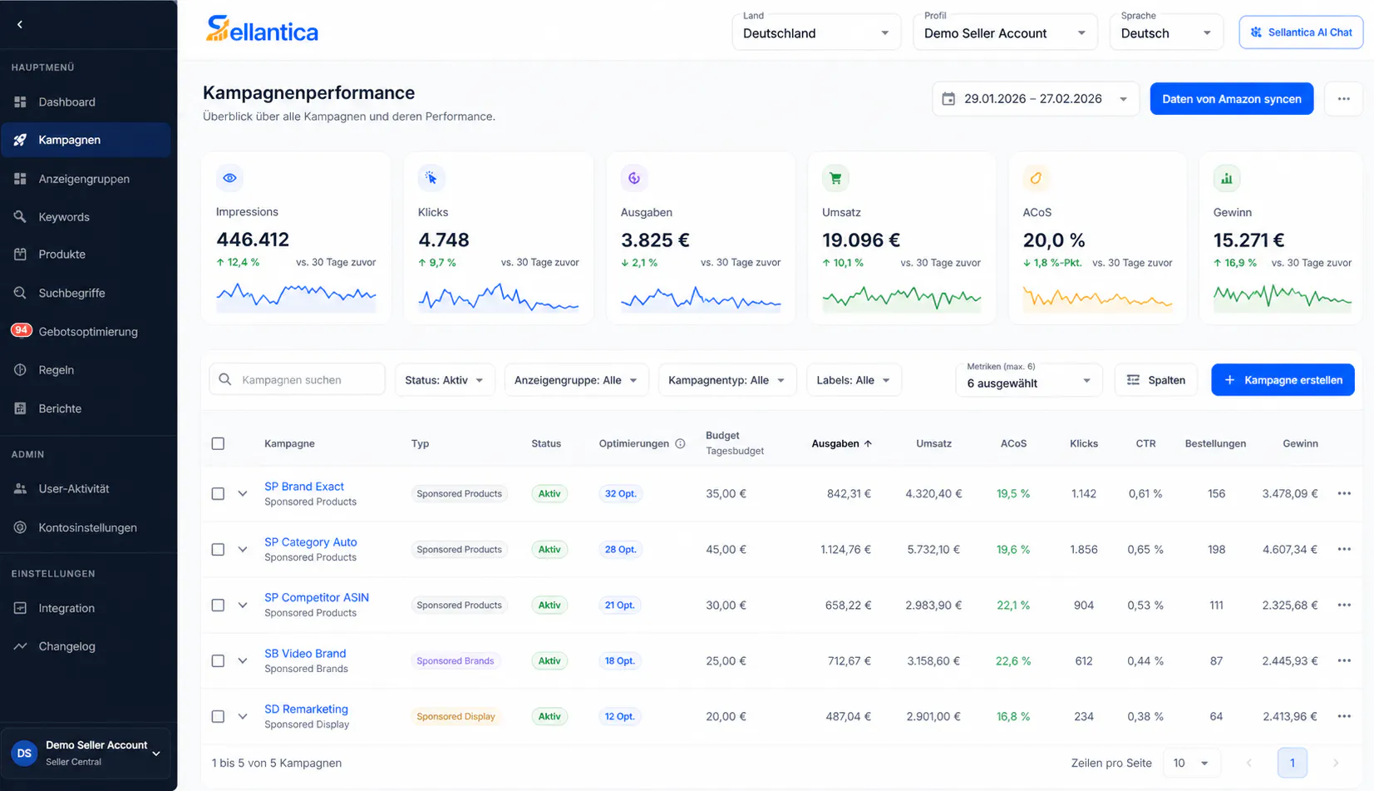
Task: Click the Optimierungen info icon
Action: tap(680, 444)
